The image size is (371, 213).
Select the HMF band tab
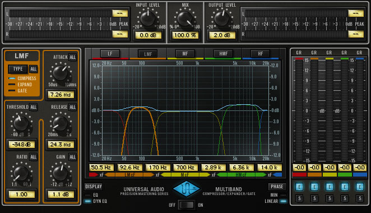223,54
